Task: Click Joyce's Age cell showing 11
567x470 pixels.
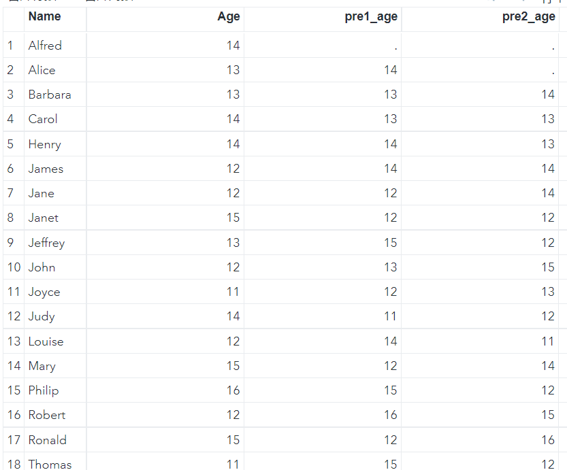Action: (x=165, y=292)
